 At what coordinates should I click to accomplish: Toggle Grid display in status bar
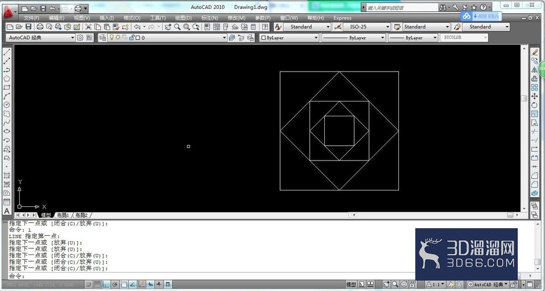(98, 284)
